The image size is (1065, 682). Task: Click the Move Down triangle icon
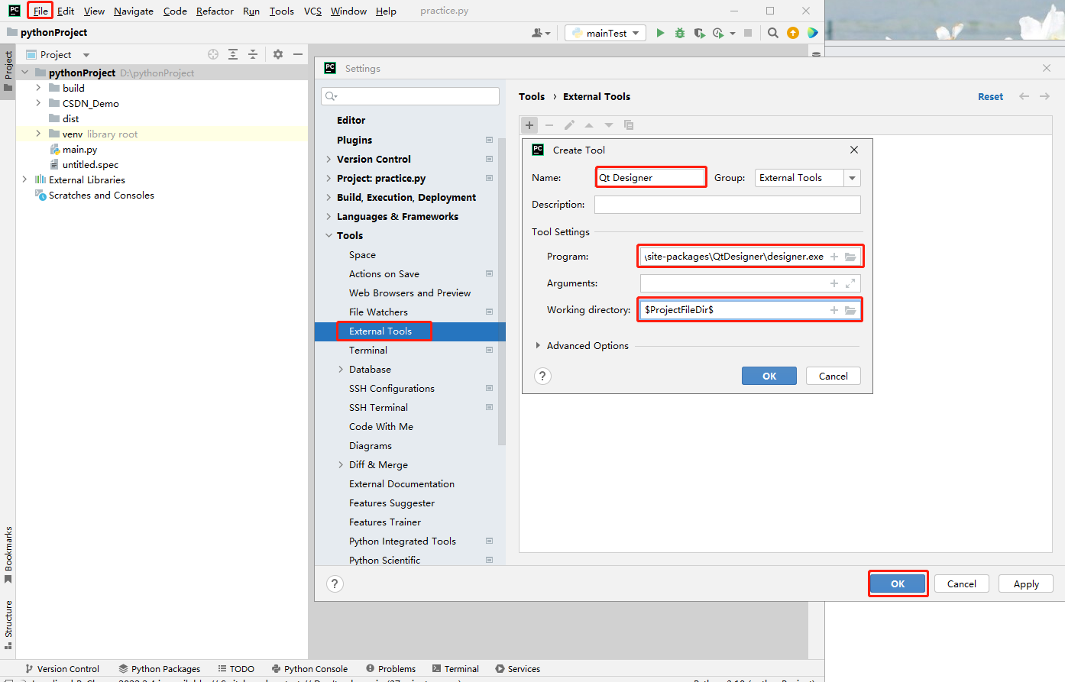pyautogui.click(x=609, y=125)
